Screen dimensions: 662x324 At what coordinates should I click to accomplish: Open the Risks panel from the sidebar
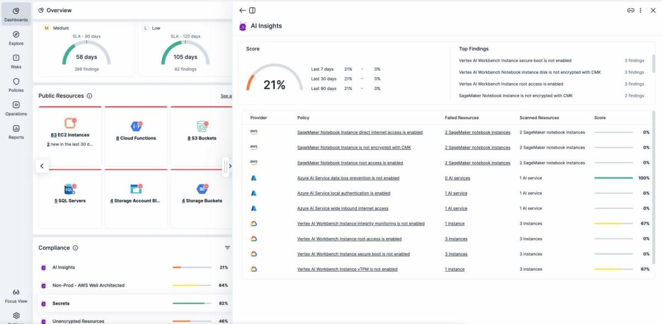click(x=16, y=61)
